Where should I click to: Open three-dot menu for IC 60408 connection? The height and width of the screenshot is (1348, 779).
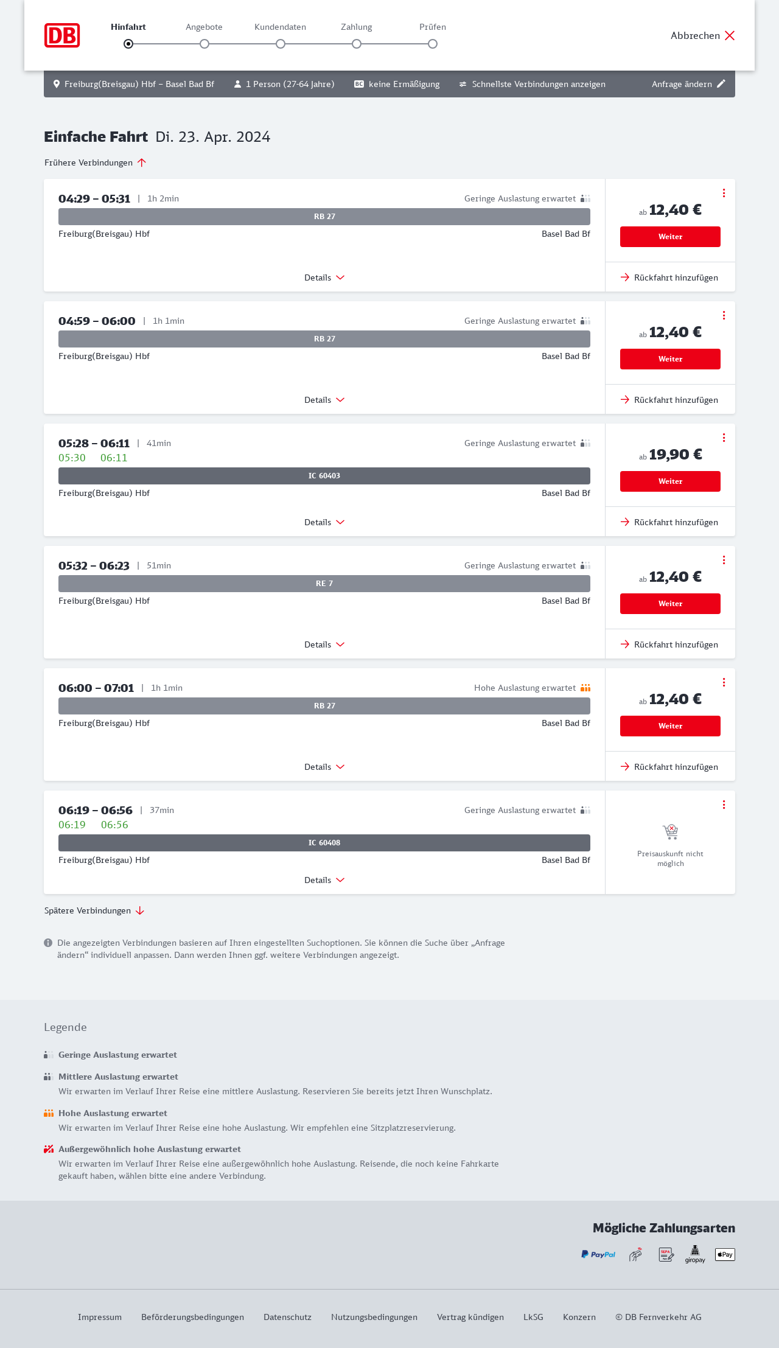tap(724, 805)
